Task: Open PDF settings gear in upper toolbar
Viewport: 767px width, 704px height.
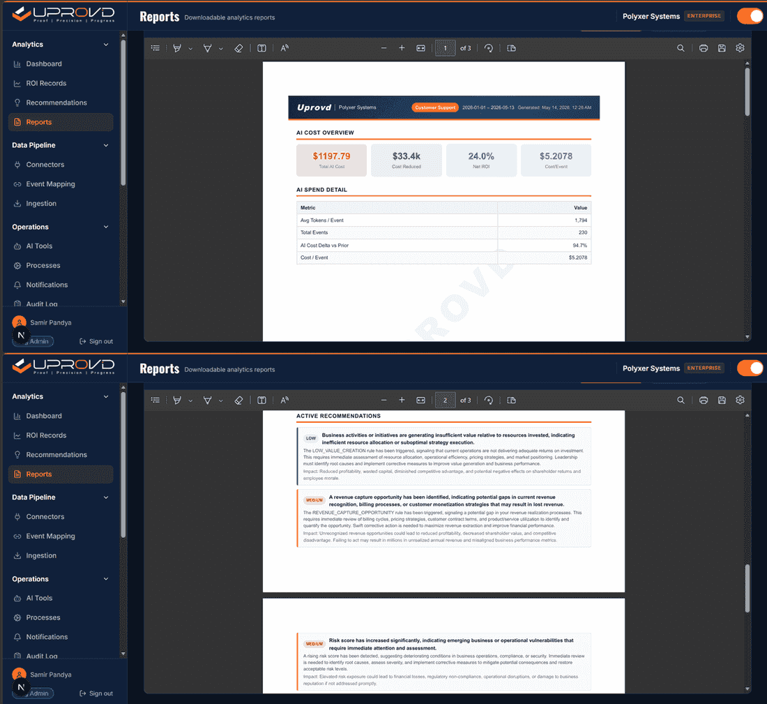Action: 740,47
